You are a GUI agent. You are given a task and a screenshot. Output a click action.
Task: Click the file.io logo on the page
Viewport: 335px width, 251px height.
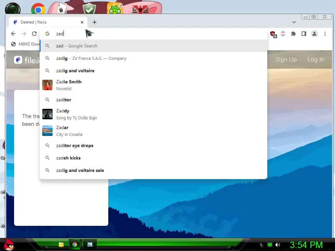point(27,60)
